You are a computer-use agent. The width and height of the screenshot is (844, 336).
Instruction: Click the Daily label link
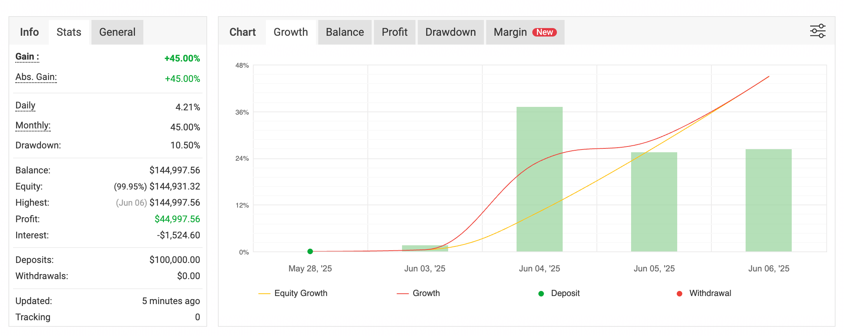pyautogui.click(x=25, y=106)
